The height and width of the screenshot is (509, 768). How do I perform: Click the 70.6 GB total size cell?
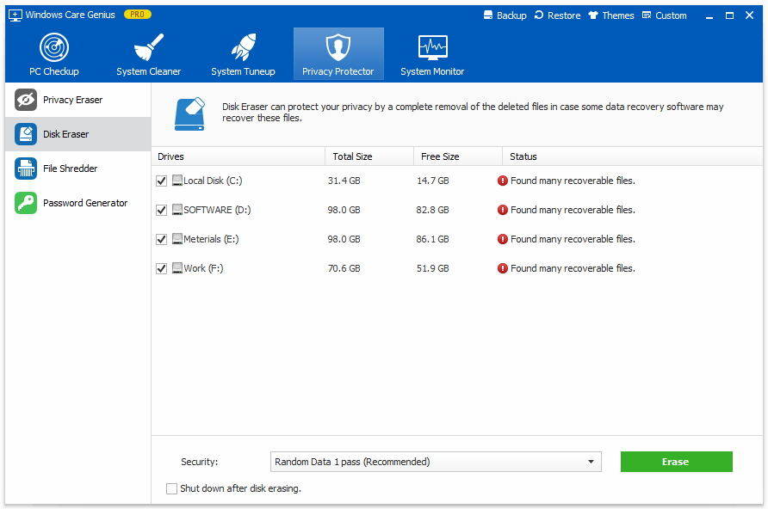pyautogui.click(x=344, y=268)
